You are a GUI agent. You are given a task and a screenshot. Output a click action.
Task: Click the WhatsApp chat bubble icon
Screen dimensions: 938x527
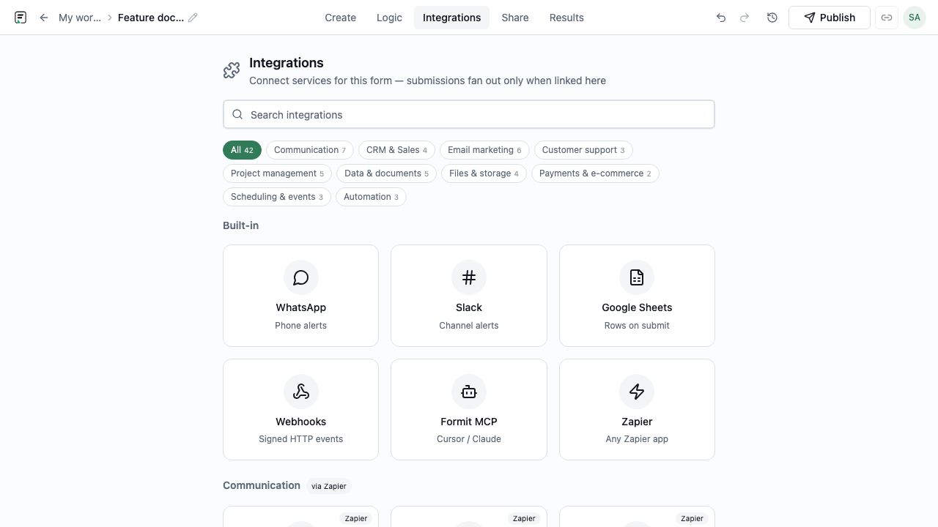click(301, 277)
